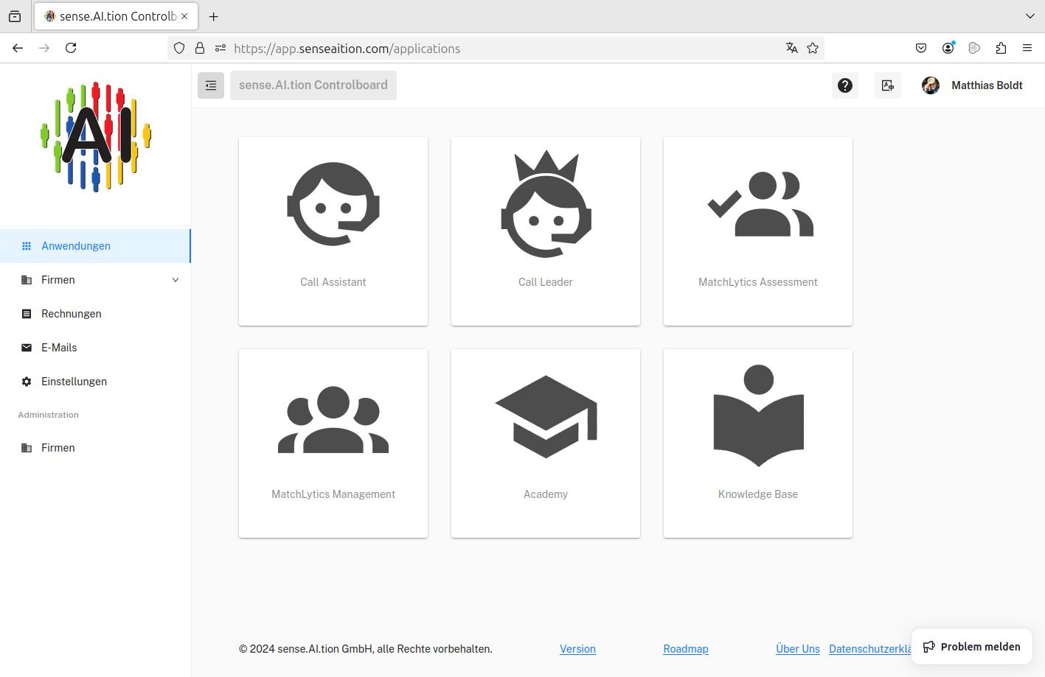Collapse the sidebar with the menu toggle icon
This screenshot has width=1045, height=677.
point(211,85)
